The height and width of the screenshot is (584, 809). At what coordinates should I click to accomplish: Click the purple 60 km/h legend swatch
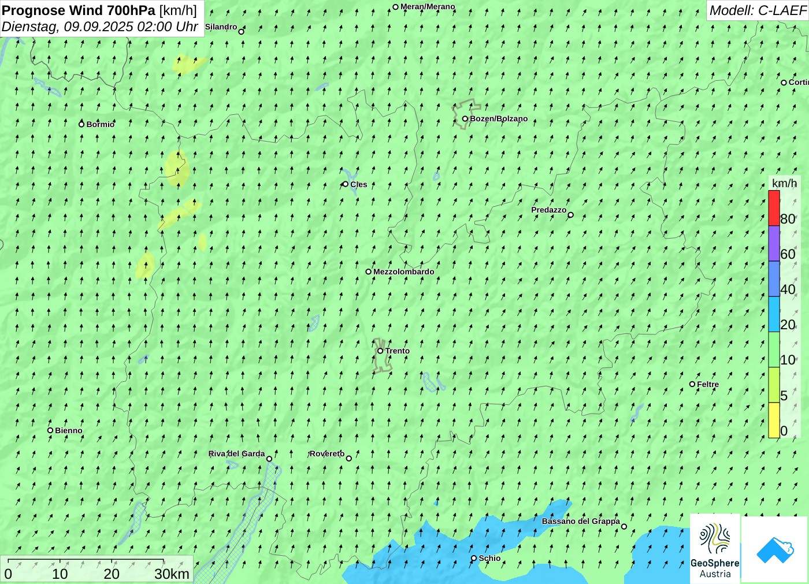774,243
